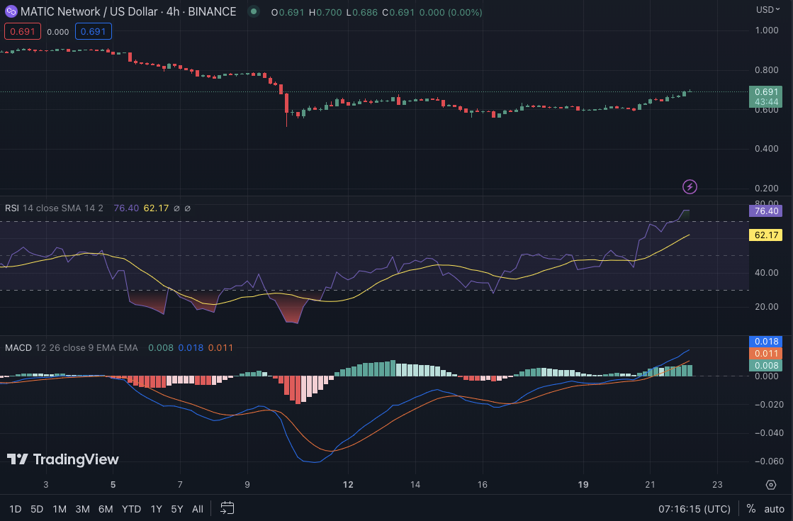The height and width of the screenshot is (521, 793).
Task: Open the lightning bolt alert icon
Action: click(x=690, y=186)
